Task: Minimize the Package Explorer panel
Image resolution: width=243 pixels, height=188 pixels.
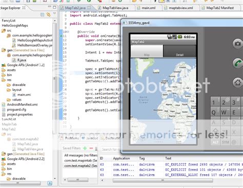Action: coord(50,7)
